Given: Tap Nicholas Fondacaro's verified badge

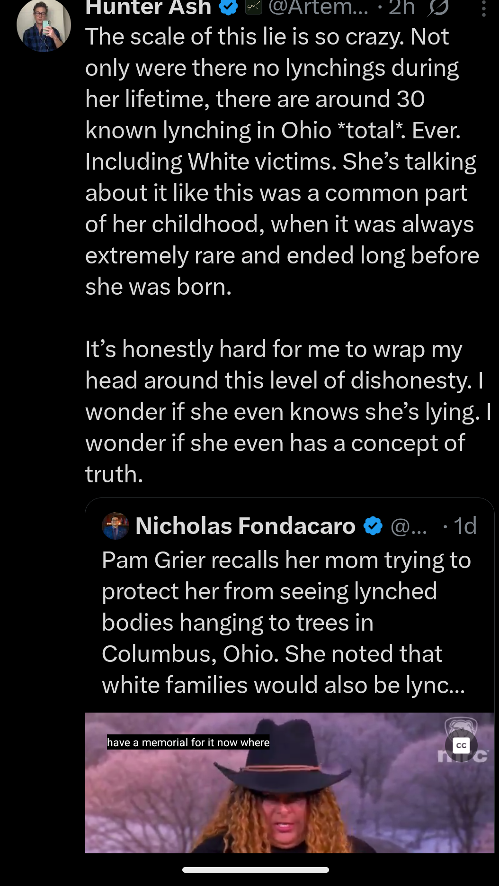Looking at the screenshot, I should point(373,526).
